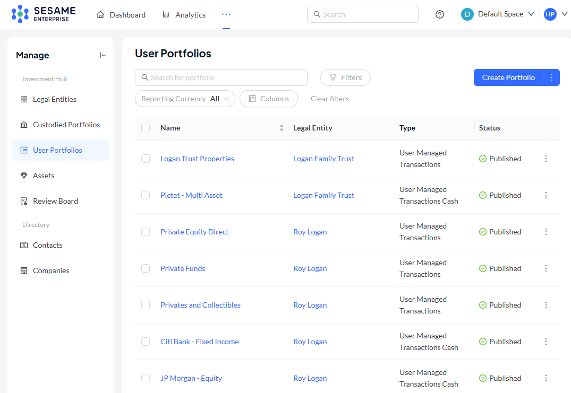Open Roy Logan entity for Private Funds
Image resolution: width=571 pixels, height=393 pixels.
coord(310,268)
